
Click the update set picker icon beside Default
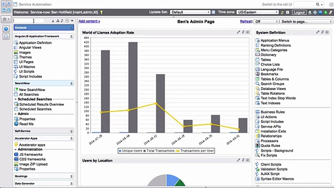213,12
